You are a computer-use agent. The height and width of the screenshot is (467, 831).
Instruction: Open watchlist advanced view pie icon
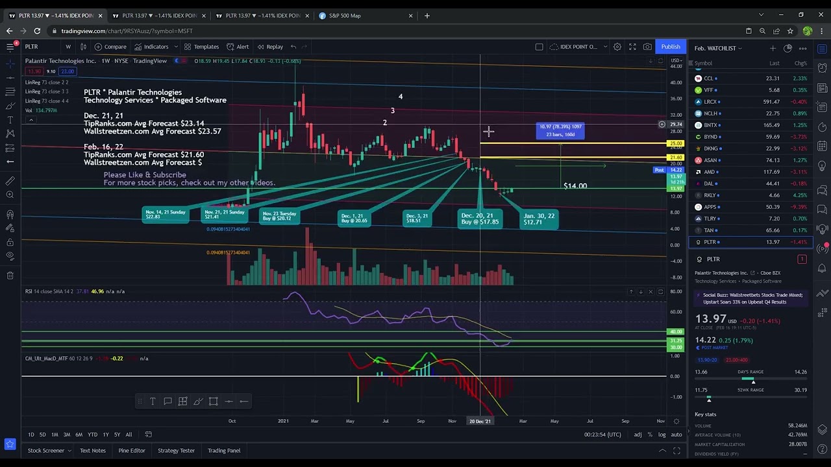pyautogui.click(x=788, y=48)
